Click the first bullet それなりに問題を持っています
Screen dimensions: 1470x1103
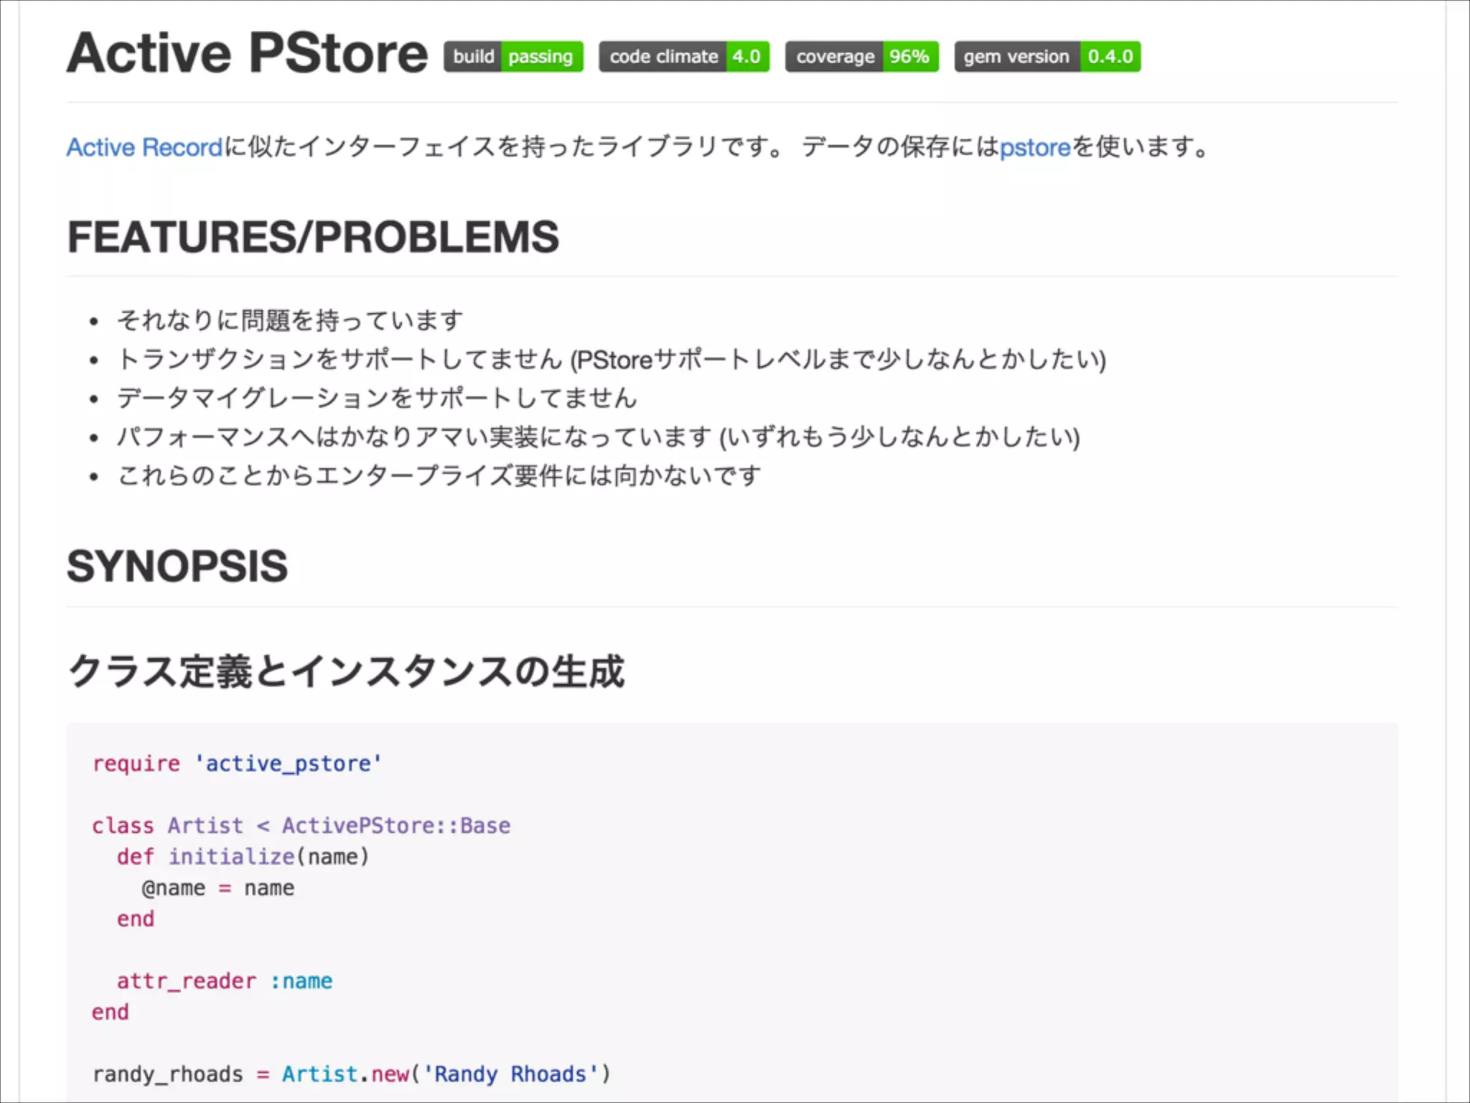click(x=290, y=320)
